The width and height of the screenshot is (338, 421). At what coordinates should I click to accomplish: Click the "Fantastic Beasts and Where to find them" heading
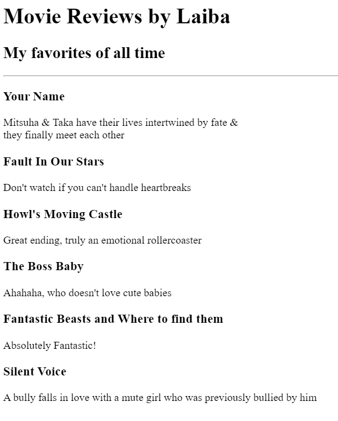[x=113, y=319]
